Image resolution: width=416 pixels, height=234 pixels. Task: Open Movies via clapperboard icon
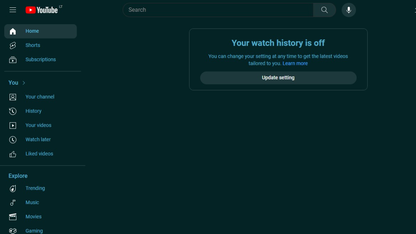pos(13,217)
